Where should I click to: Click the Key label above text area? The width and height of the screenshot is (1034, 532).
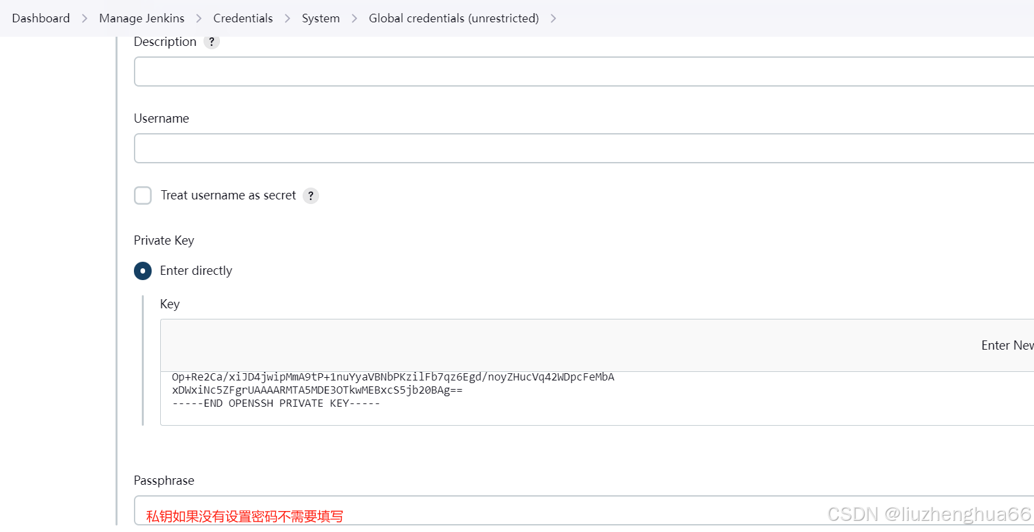pos(170,304)
